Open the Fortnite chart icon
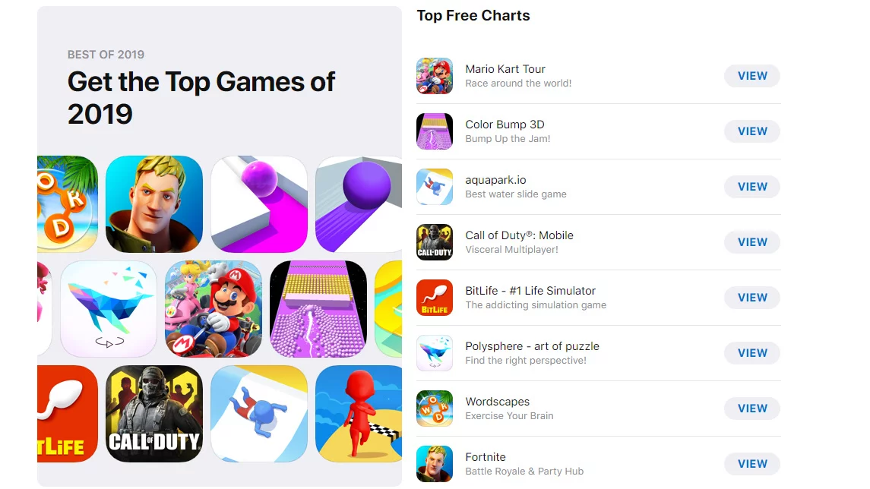This screenshot has height=489, width=870. (435, 464)
